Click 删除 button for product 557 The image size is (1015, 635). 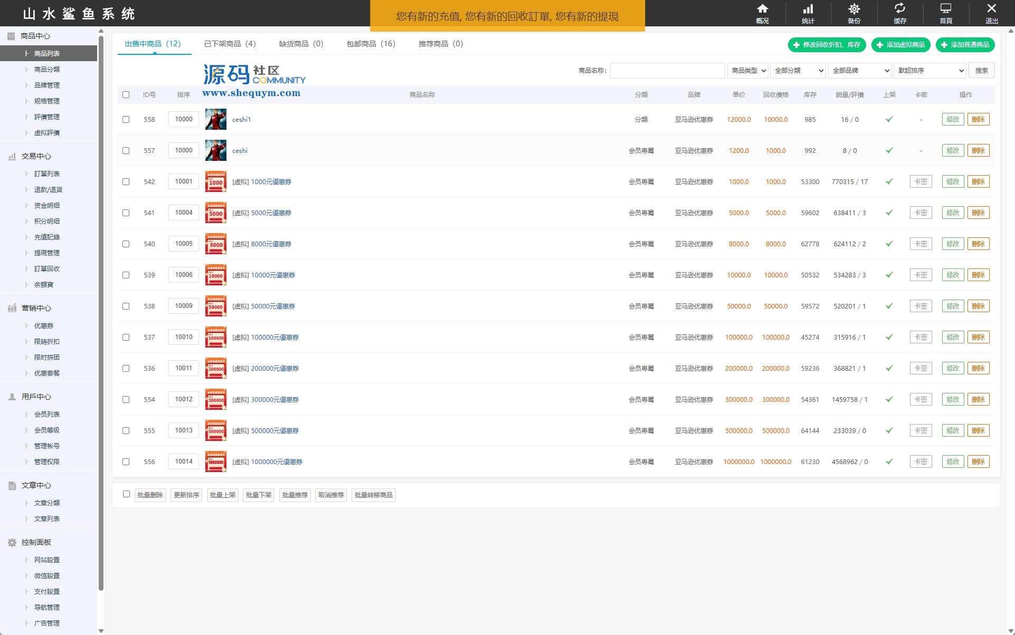978,150
